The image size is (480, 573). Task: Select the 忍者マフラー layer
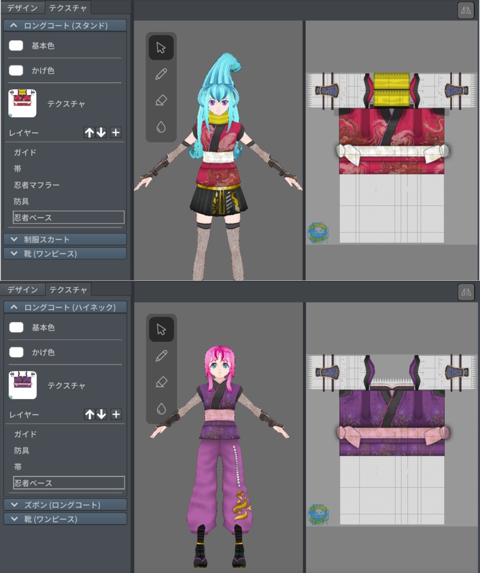point(38,185)
